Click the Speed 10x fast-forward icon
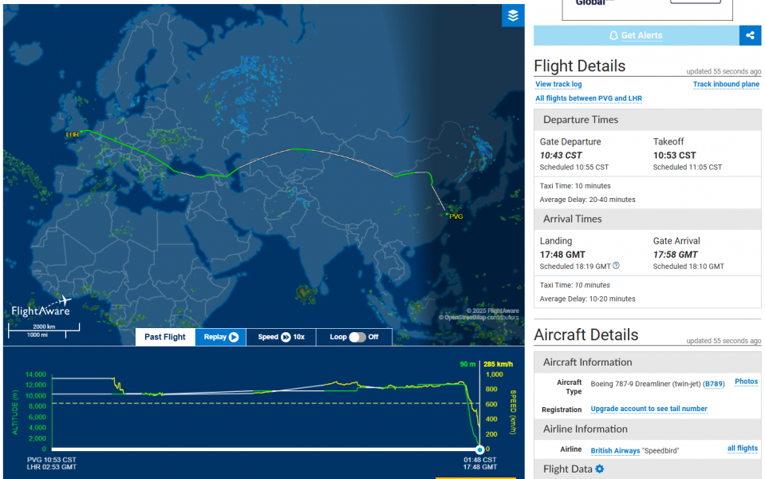 click(x=286, y=337)
